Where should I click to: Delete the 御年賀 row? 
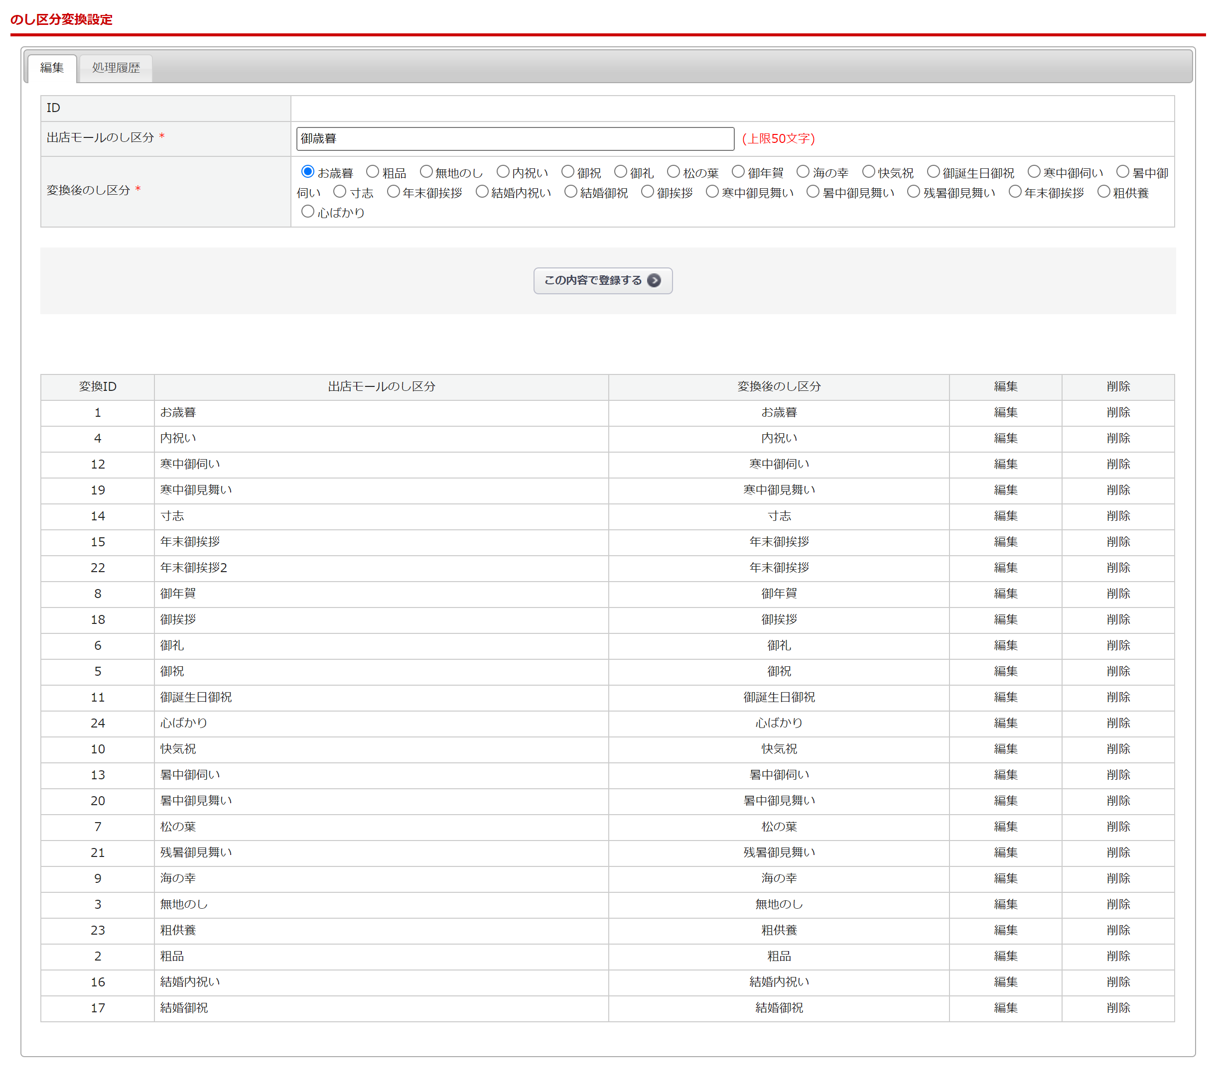click(x=1118, y=594)
